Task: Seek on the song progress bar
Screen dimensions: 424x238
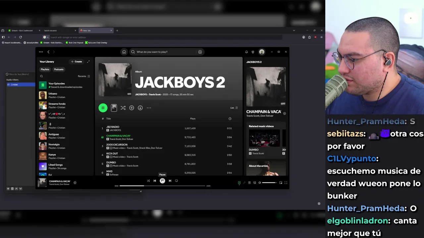Action: (162, 186)
